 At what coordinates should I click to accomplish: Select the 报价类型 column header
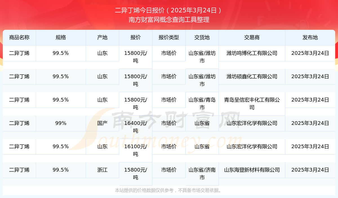(169, 37)
